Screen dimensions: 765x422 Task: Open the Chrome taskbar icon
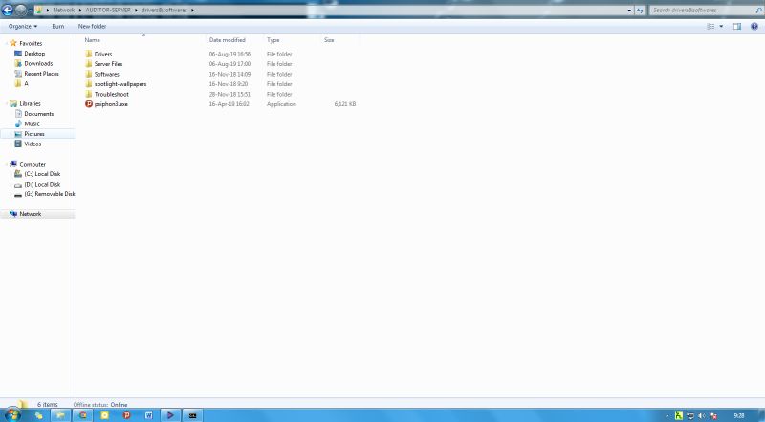pos(83,415)
